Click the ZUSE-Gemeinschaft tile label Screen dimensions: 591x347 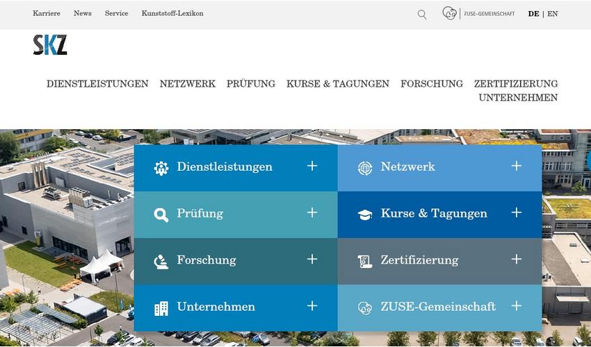[438, 307]
